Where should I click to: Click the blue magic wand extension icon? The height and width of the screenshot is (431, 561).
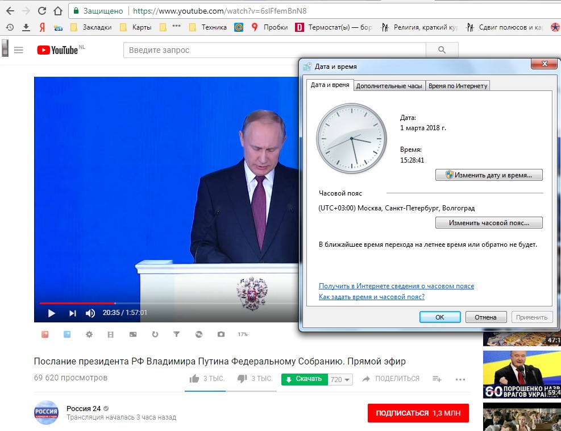click(x=67, y=334)
